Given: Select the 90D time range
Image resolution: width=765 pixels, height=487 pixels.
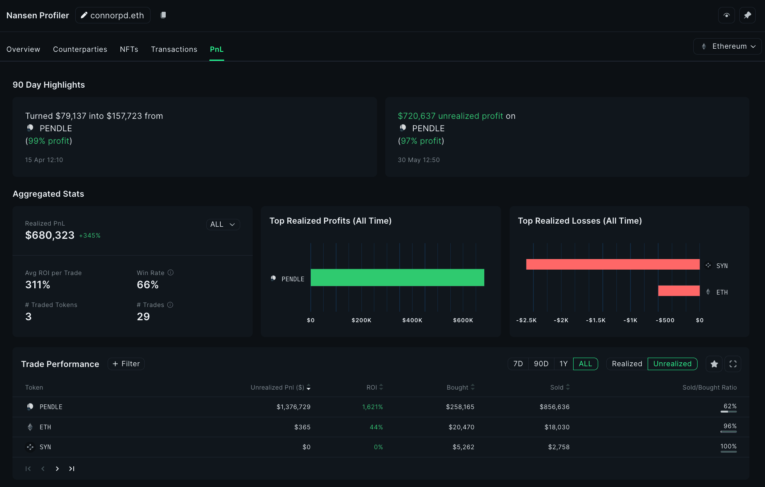Looking at the screenshot, I should coord(541,364).
